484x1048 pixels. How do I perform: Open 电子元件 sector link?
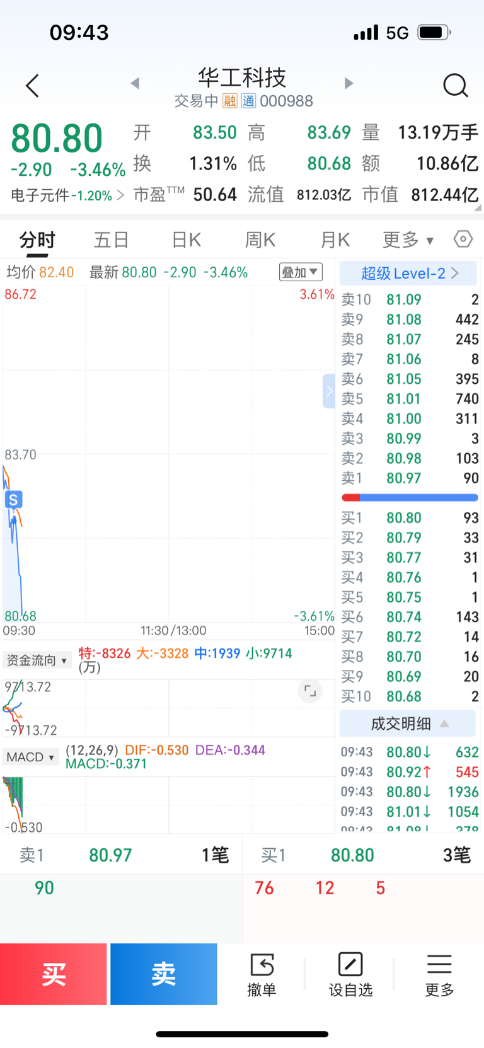coord(67,195)
